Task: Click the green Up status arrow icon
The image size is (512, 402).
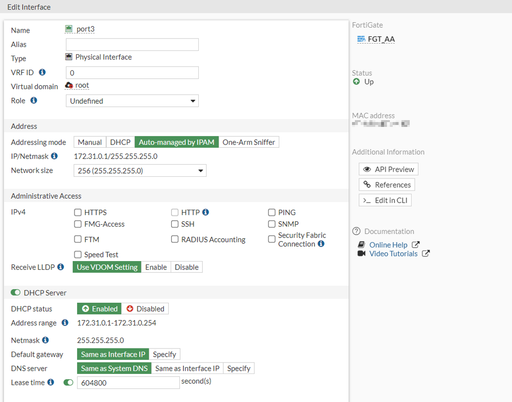Action: [x=356, y=82]
